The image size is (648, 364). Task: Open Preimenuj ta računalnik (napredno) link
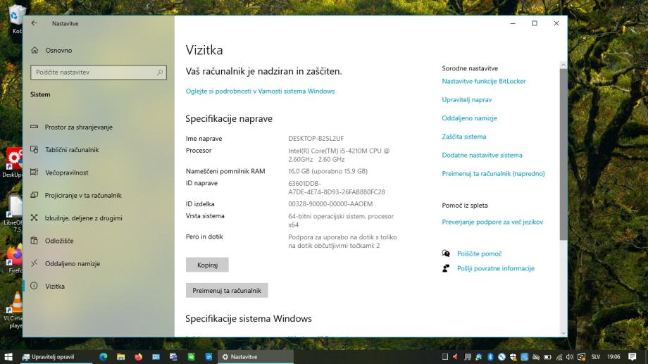[x=493, y=174]
